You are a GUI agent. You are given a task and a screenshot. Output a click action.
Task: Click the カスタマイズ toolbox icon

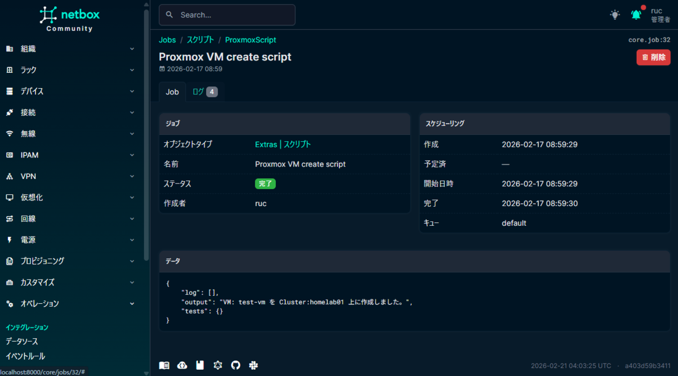[x=10, y=282]
